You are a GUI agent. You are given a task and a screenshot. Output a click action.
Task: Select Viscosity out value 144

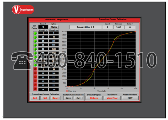click(54, 89)
